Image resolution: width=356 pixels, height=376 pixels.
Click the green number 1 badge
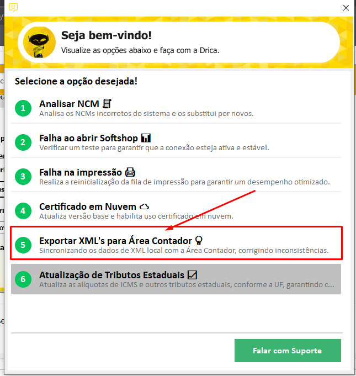coord(23,108)
